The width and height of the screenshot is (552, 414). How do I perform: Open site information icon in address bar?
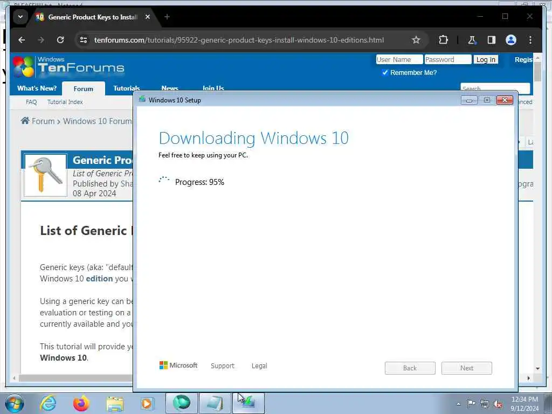[84, 40]
